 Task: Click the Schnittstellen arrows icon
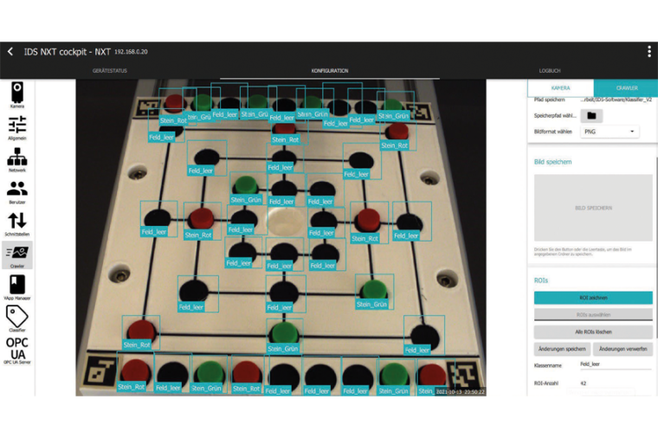[x=17, y=222]
